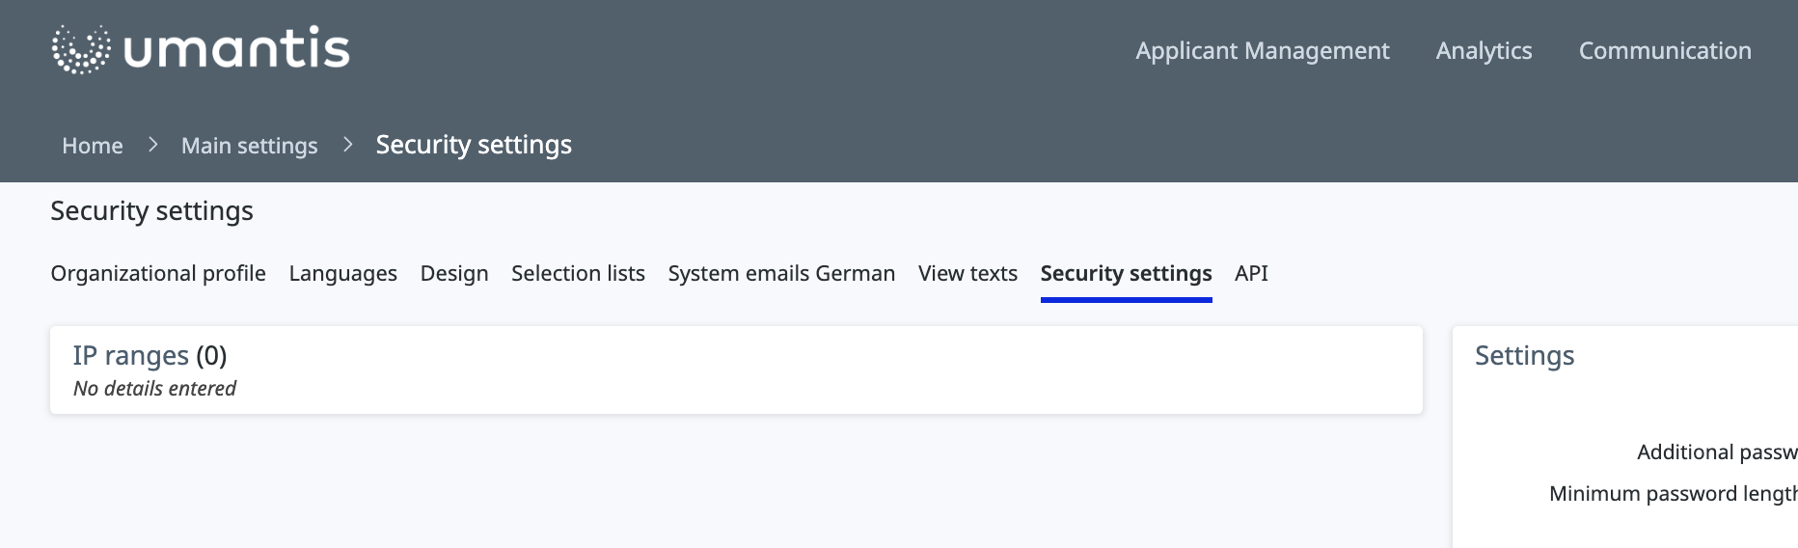Switch to the API tab
This screenshot has width=1798, height=548.
(x=1251, y=273)
